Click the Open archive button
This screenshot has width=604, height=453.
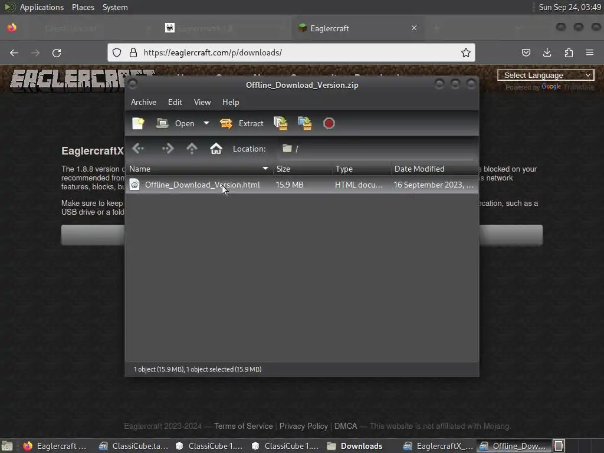[x=176, y=123]
